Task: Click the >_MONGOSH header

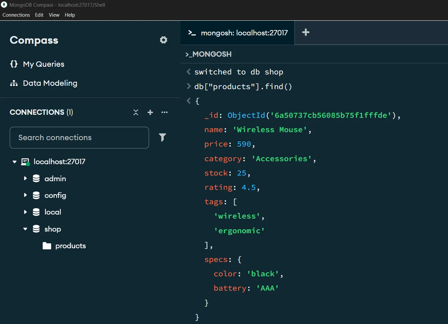Action: tap(208, 54)
